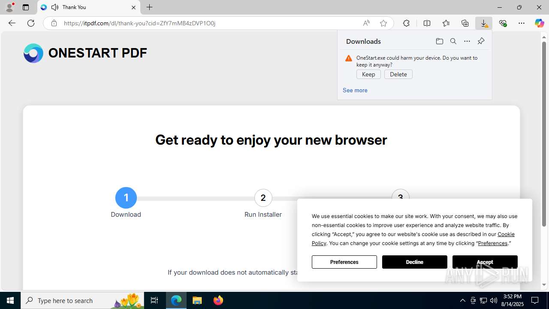Launch Firefox from taskbar

tap(218, 300)
